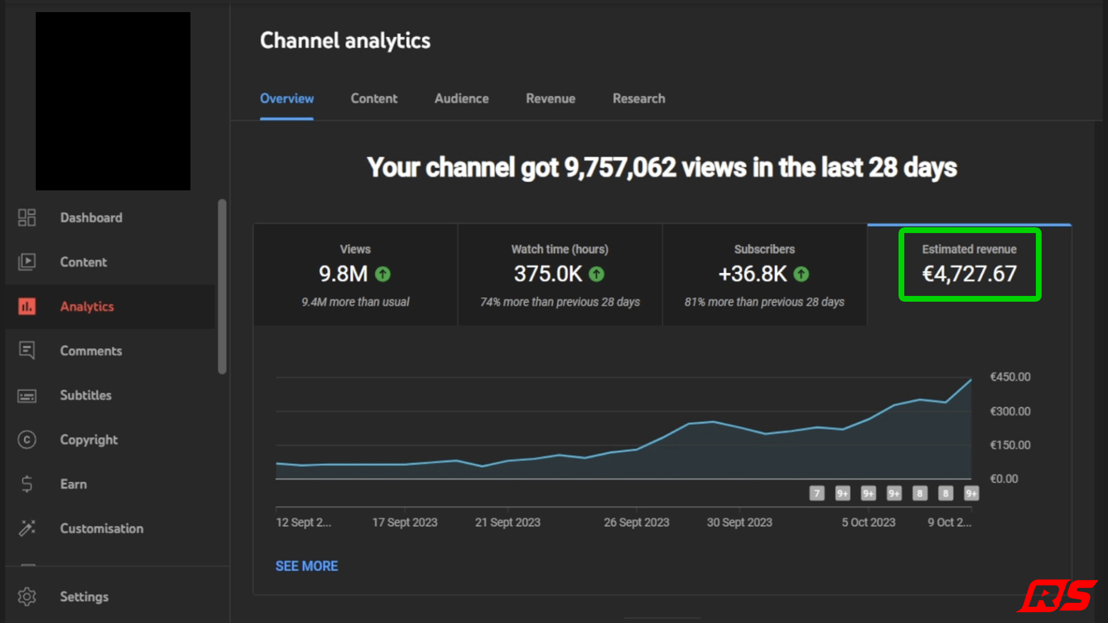Select the Estimated revenue card
This screenshot has width=1108, height=623.
[969, 275]
